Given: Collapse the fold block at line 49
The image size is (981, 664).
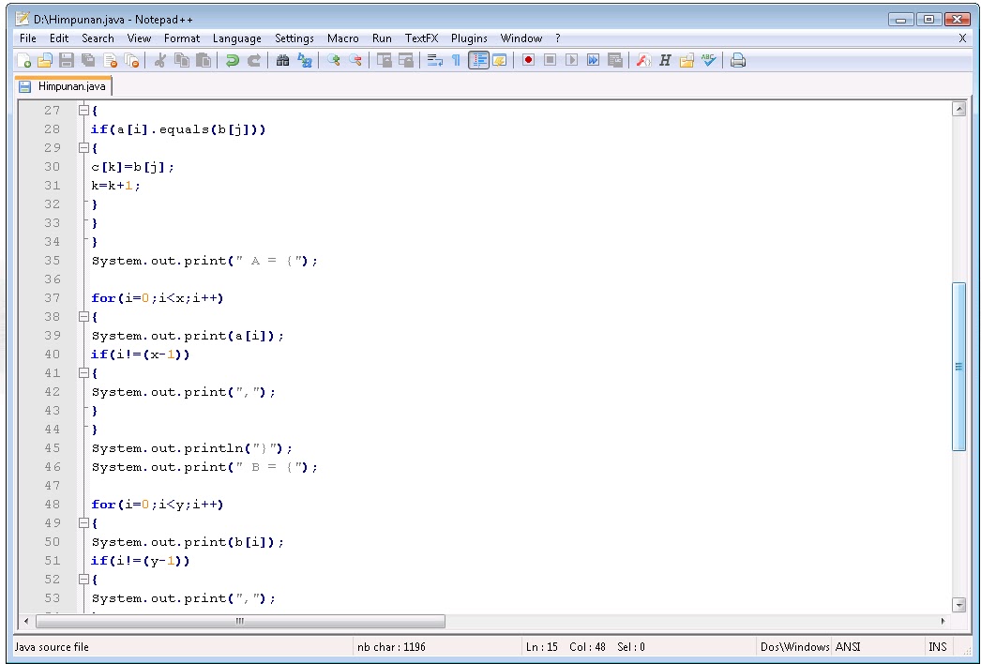Looking at the screenshot, I should 83,523.
